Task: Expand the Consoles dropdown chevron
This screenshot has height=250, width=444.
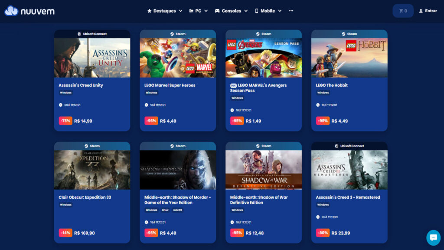Action: 246,11
